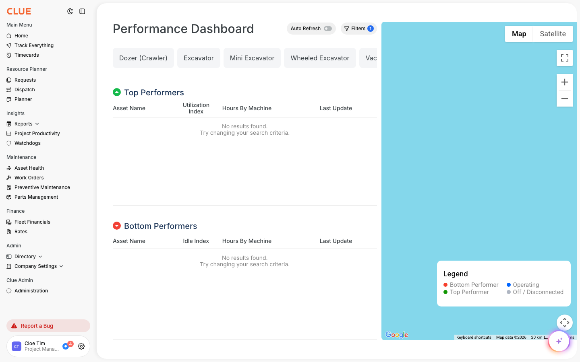Click the Bottom Performer red legend dot
Viewport: 580px width, 362px height.
point(445,285)
